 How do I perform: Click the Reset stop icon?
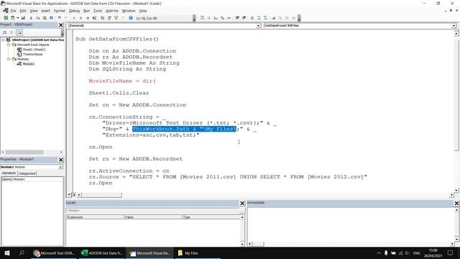(88, 18)
